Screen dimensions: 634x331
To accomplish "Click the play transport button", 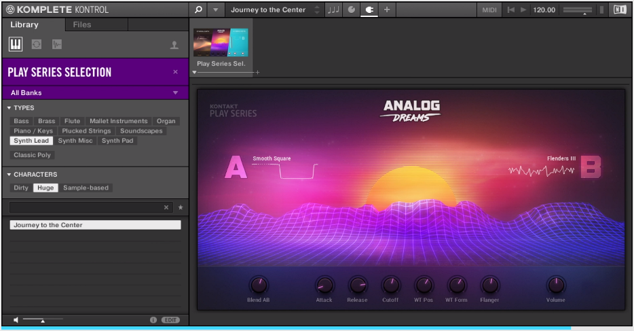I will pyautogui.click(x=523, y=10).
